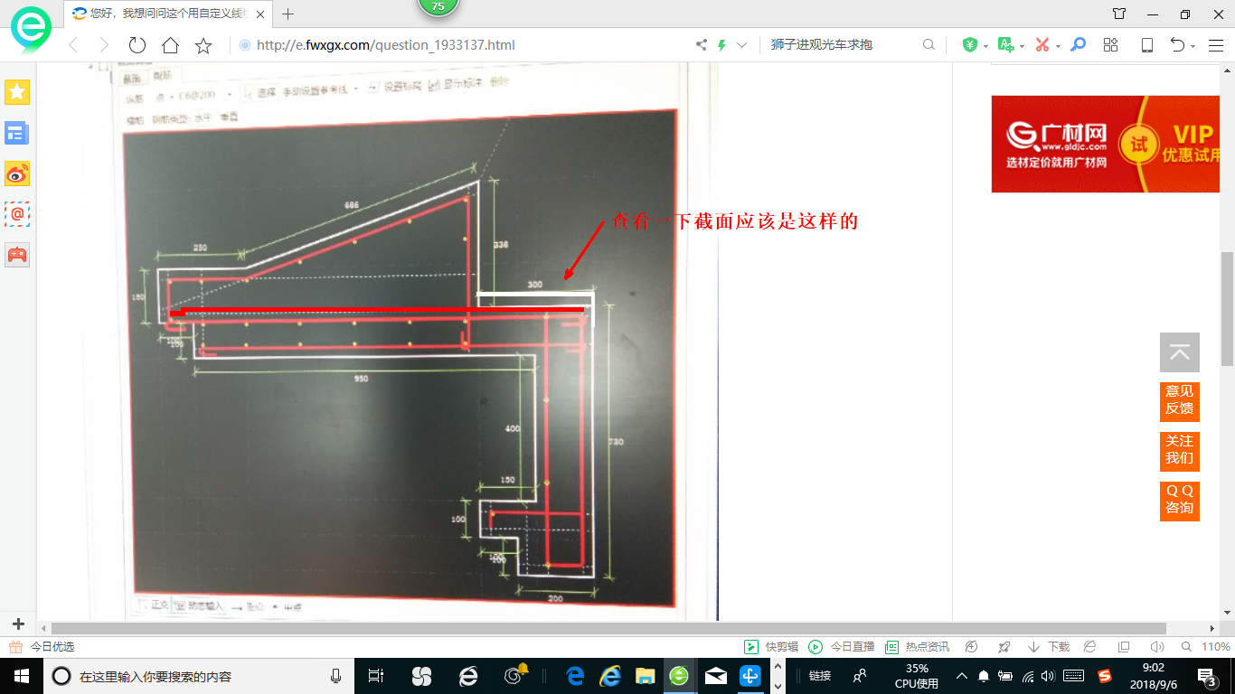
Task: Click the horizontal page scrollbar
Action: pos(608,628)
